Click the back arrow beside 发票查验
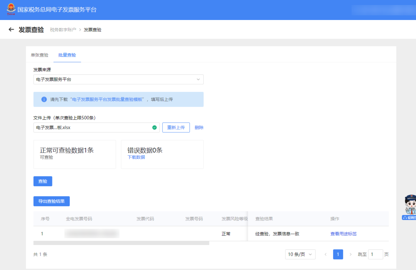The image size is (416, 270). (11, 30)
